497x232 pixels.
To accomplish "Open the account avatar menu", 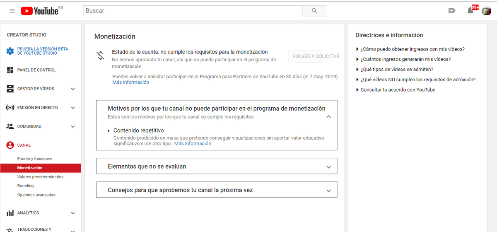I will pos(487,11).
